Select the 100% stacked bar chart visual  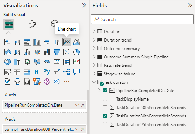pyautogui.click(x=47, y=42)
